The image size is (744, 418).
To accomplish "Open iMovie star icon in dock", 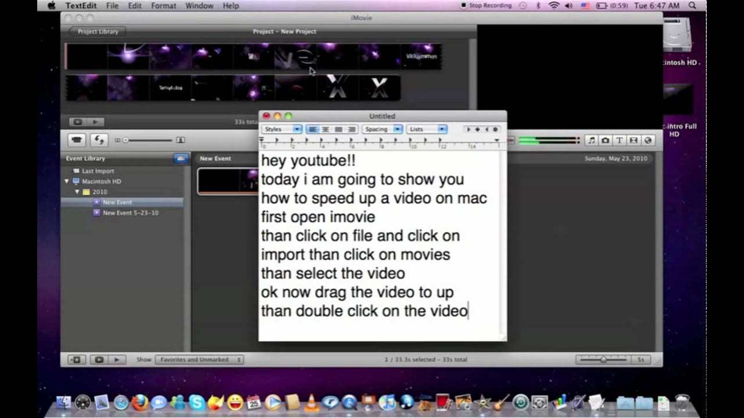I will (x=482, y=402).
